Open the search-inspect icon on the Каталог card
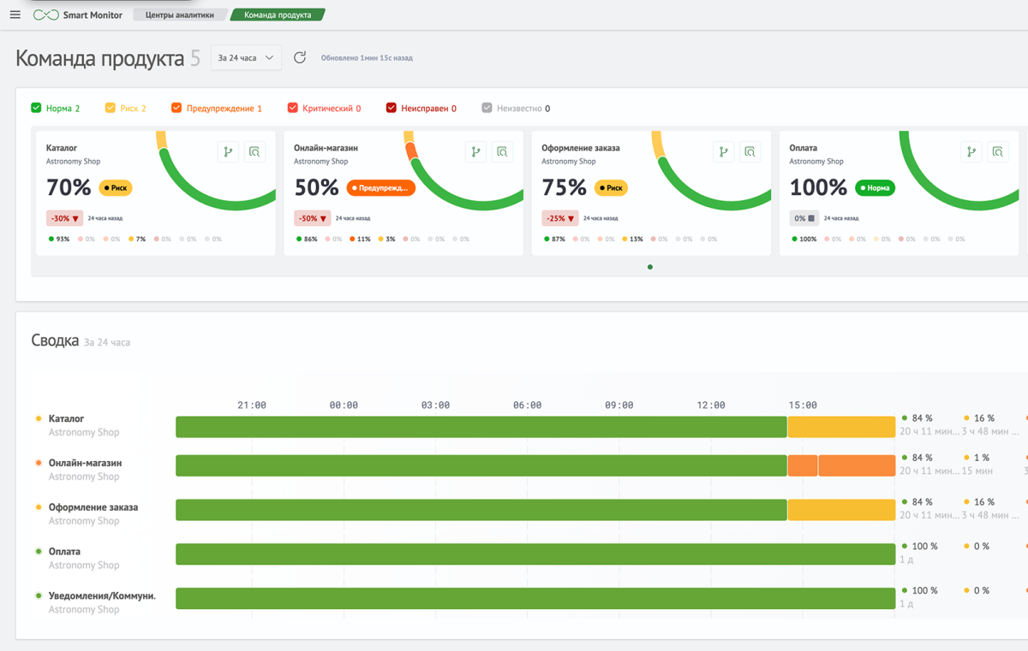Viewport: 1028px width, 651px height. (x=254, y=152)
